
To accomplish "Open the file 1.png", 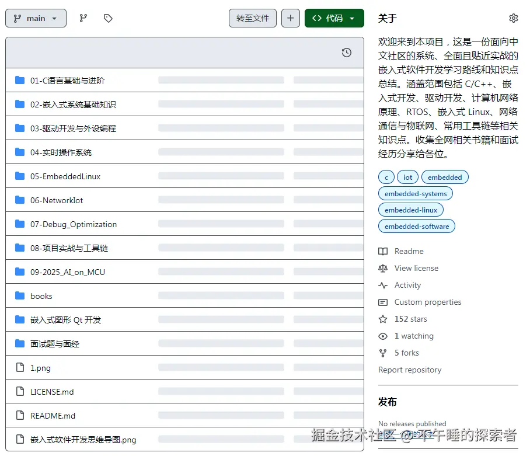I will [x=40, y=368].
